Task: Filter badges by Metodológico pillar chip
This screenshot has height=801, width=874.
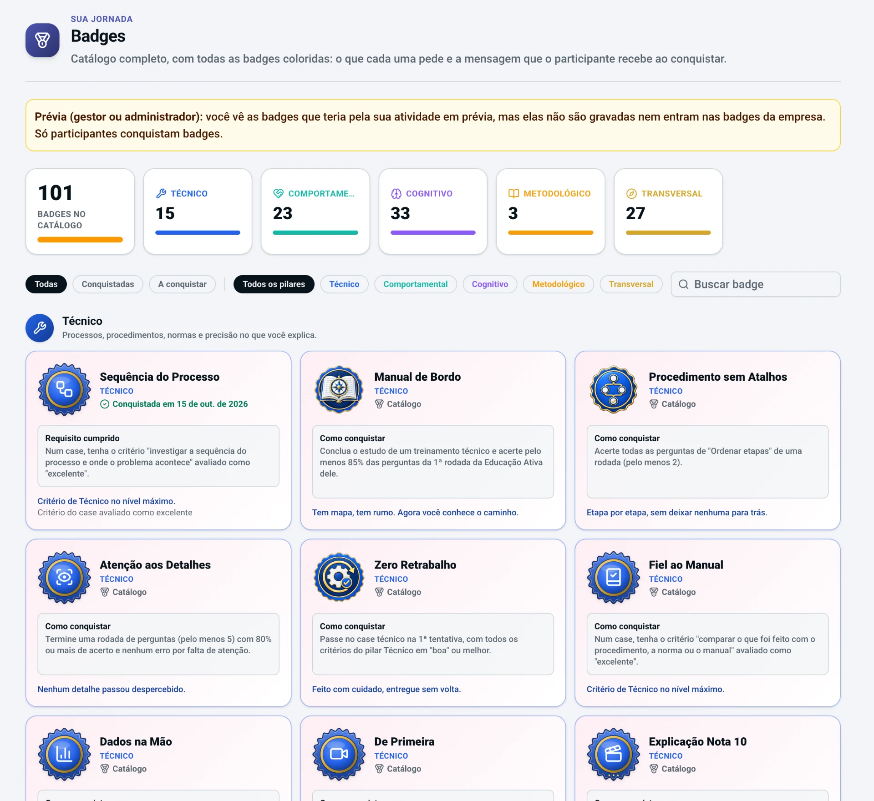Action: (x=558, y=284)
